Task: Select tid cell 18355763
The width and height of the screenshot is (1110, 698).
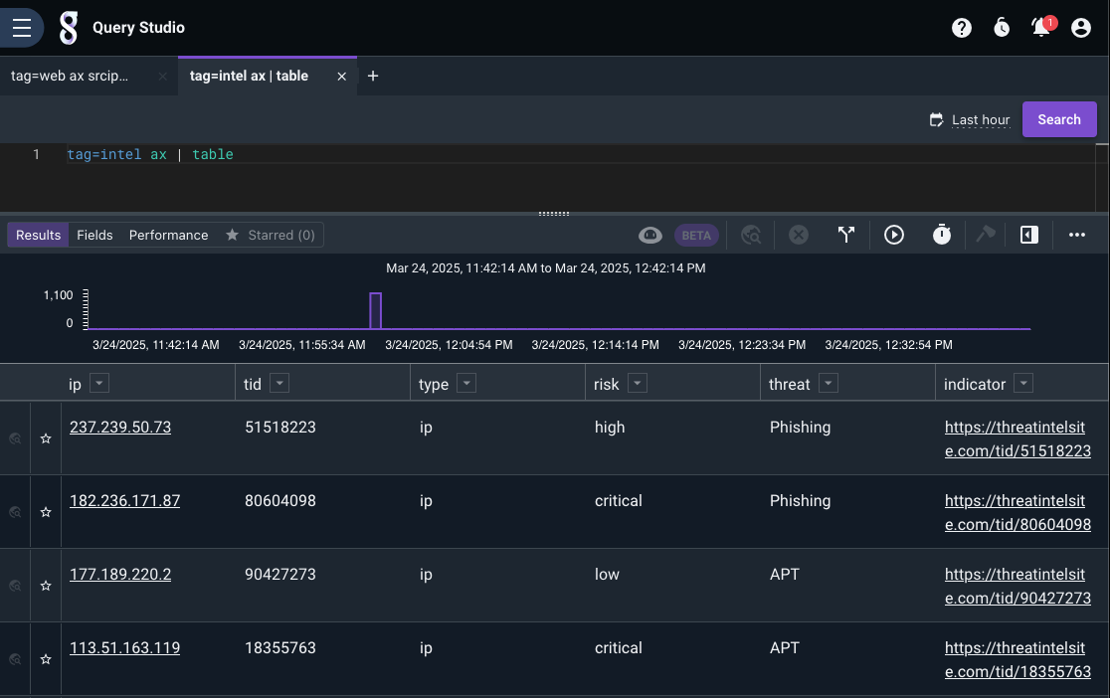Action: tap(280, 648)
